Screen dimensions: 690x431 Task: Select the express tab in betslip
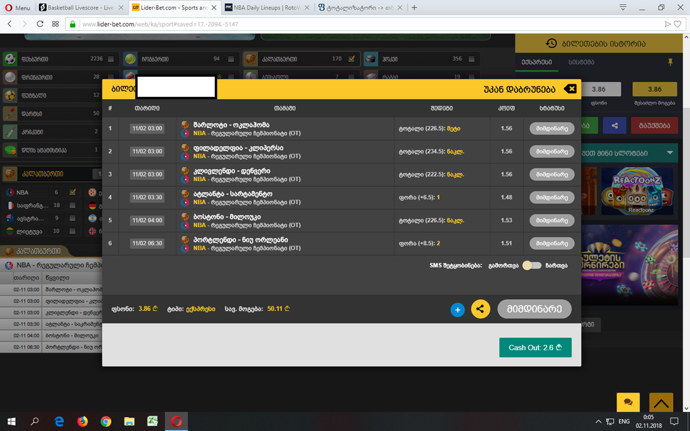(536, 62)
